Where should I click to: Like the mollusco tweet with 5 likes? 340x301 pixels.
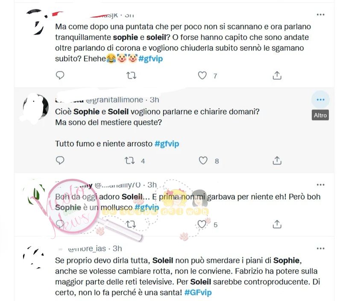(x=202, y=224)
